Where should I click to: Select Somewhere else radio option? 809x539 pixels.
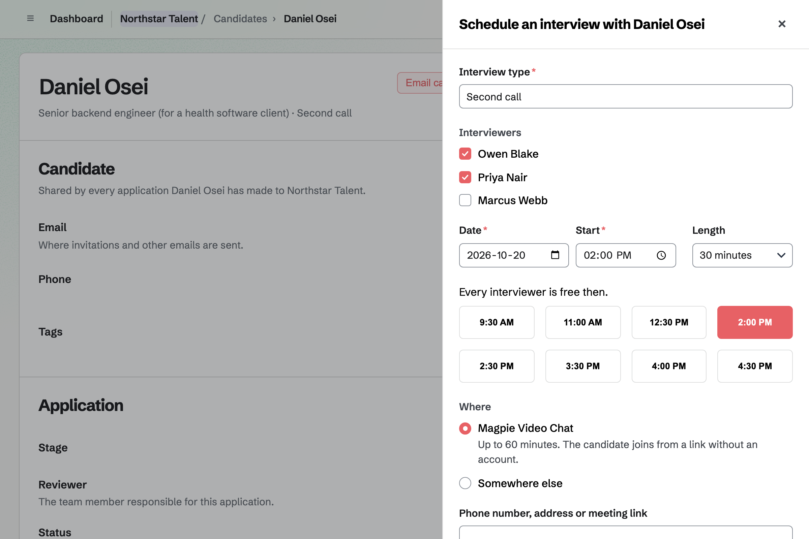465,483
